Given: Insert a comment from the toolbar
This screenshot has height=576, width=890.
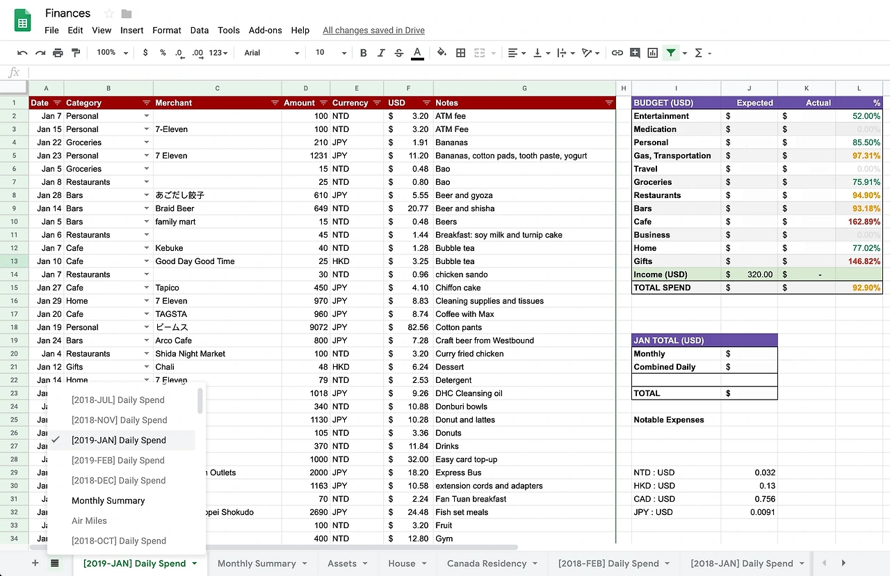Looking at the screenshot, I should (x=635, y=53).
